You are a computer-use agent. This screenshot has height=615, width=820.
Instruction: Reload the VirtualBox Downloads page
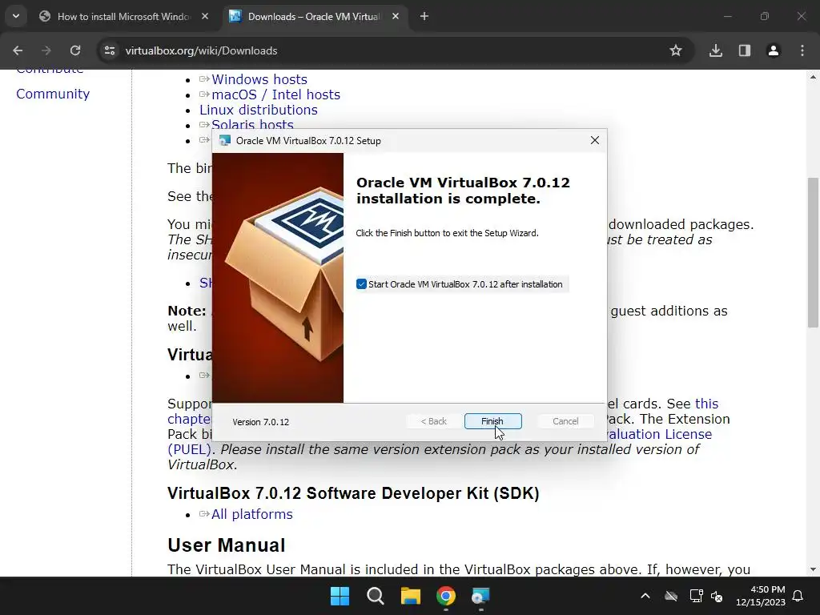(75, 50)
